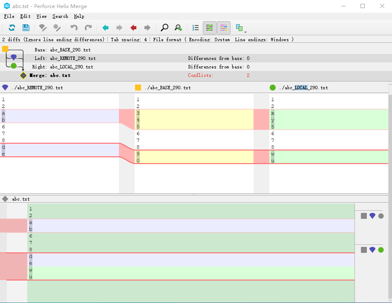Click line 'a' in the merge result pane
The width and height of the screenshot is (392, 303).
191,222
